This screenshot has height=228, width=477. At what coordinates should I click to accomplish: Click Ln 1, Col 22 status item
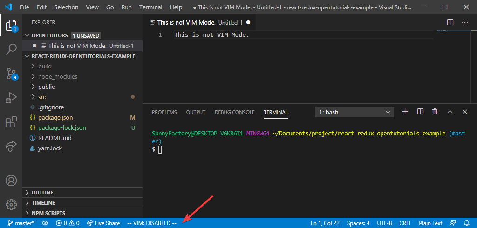tap(325, 223)
